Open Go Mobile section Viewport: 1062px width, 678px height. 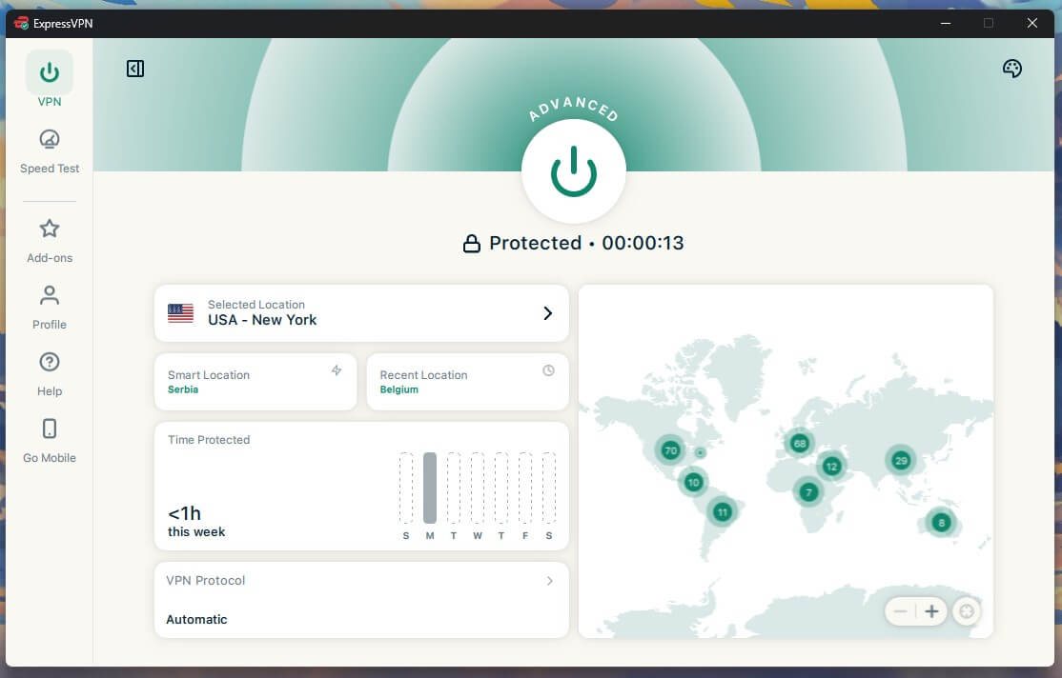(x=50, y=441)
